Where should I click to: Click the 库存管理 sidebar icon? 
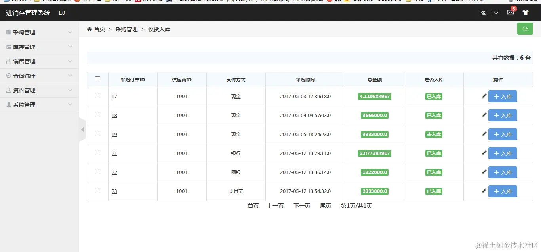9,47
